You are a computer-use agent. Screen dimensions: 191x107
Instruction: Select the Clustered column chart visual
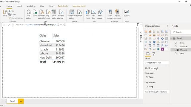click(x=158, y=32)
